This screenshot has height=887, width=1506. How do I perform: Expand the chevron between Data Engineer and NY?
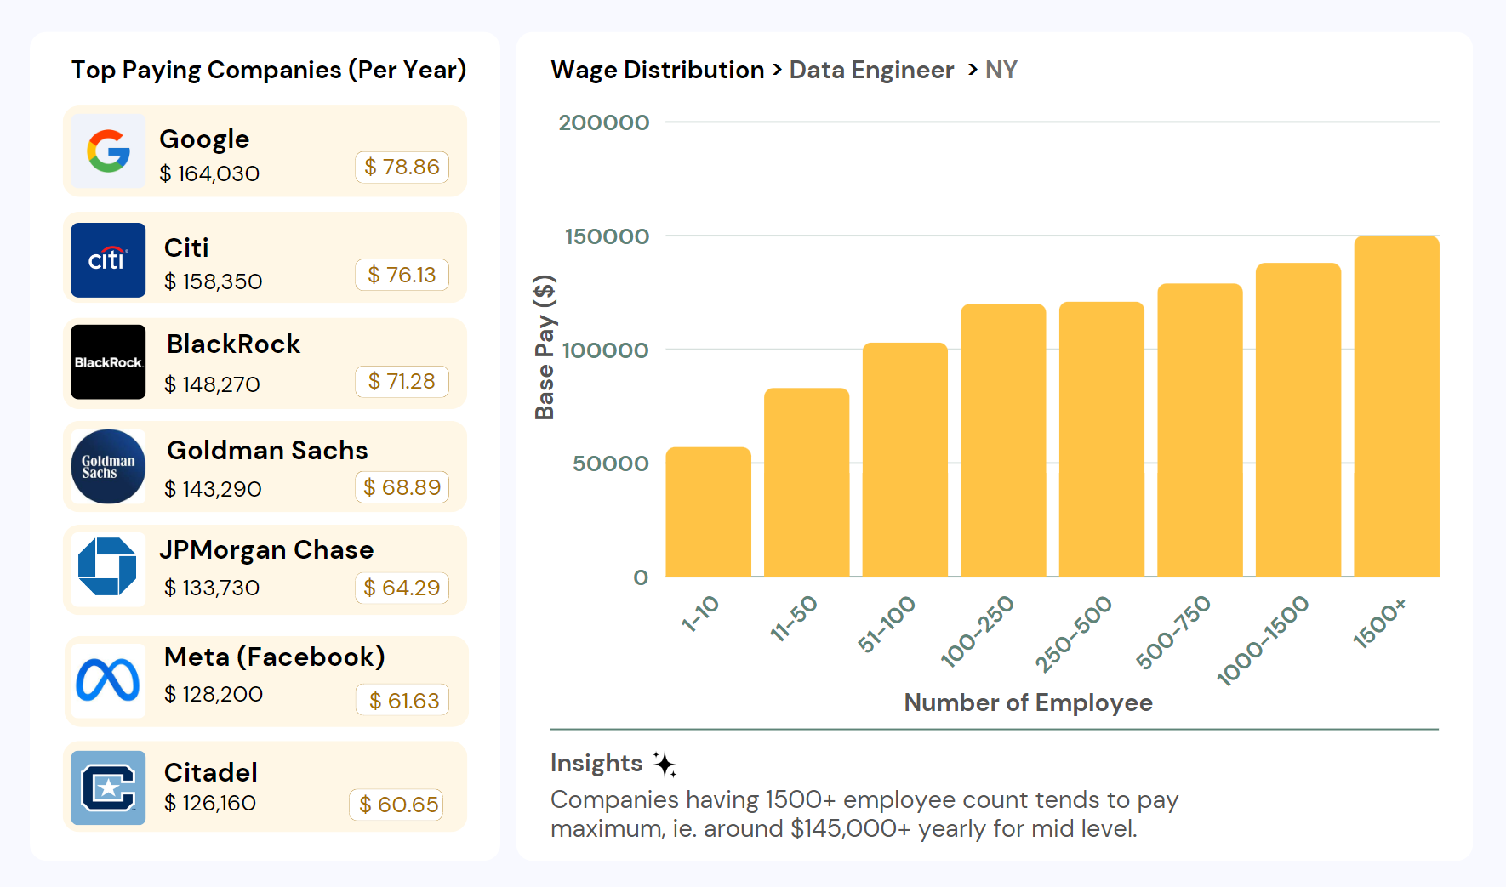[x=972, y=71]
